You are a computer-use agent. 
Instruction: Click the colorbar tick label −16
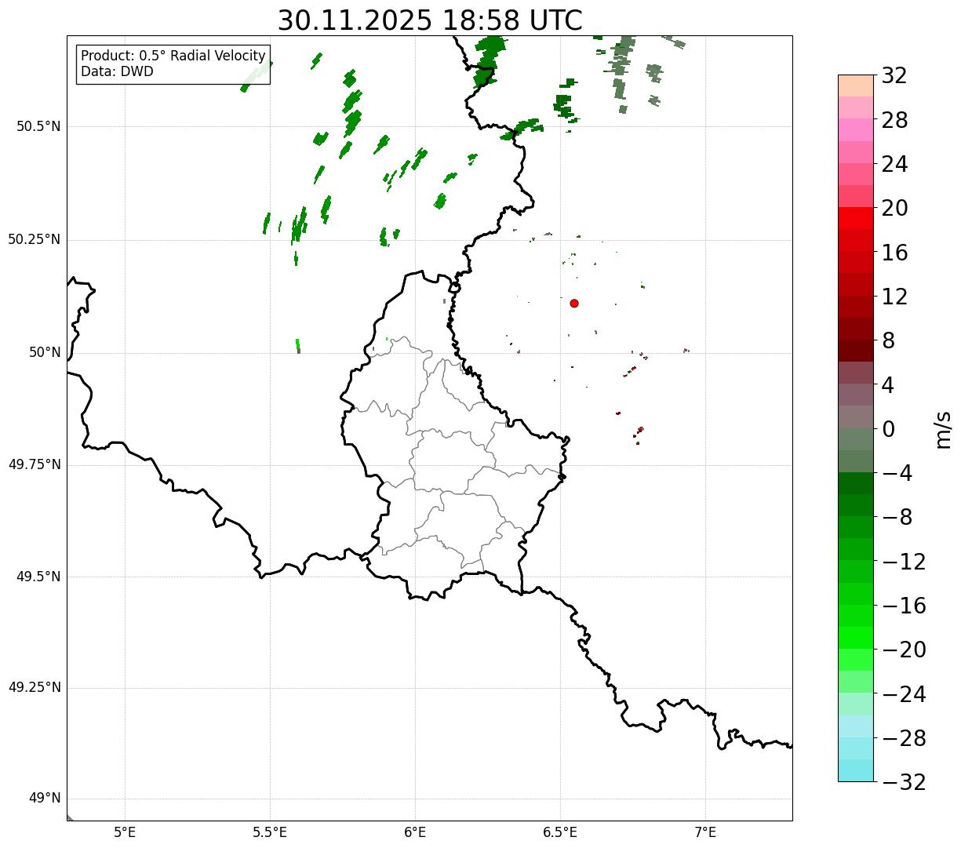(x=904, y=606)
